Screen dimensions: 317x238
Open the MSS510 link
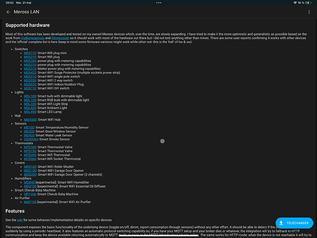(x=30, y=77)
